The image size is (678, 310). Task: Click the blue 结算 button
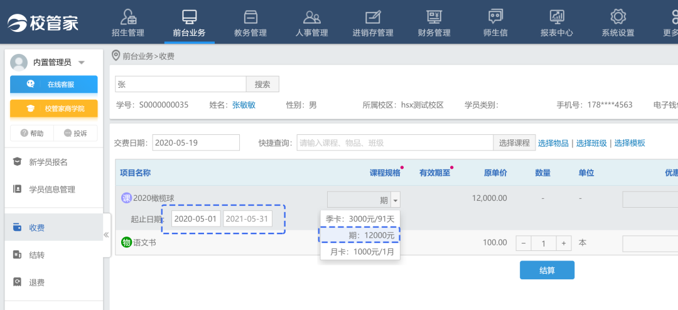tap(547, 270)
